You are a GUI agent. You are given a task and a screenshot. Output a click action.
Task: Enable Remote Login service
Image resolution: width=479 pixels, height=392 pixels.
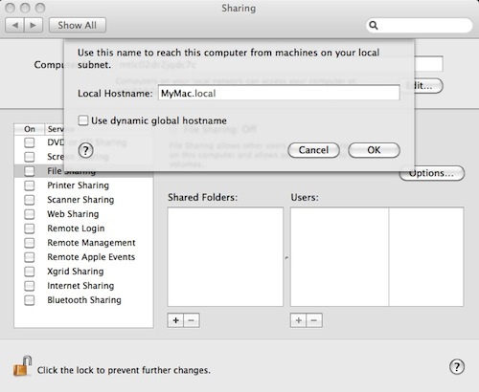pos(30,229)
